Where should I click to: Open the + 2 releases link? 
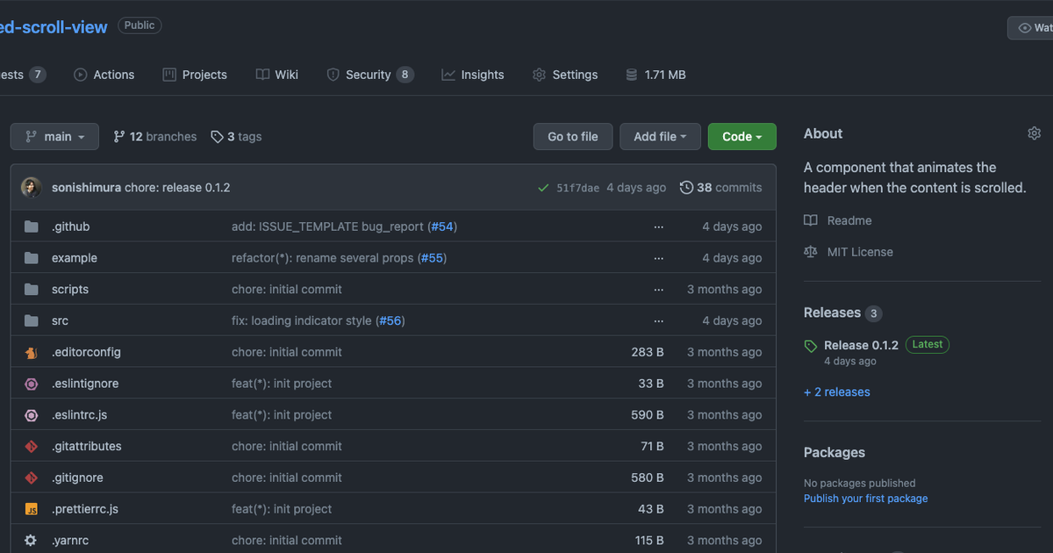point(837,392)
